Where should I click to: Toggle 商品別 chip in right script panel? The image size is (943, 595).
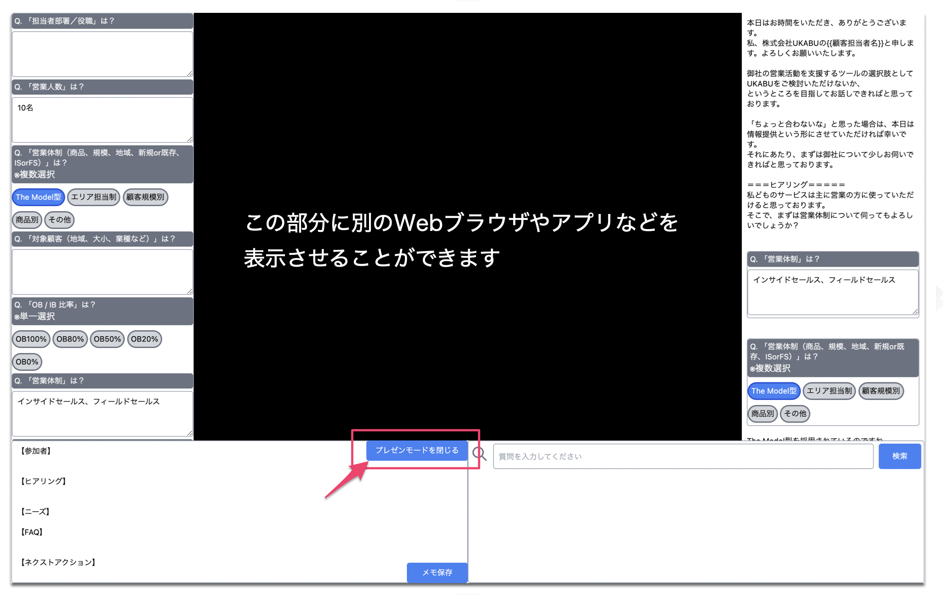pos(762,414)
